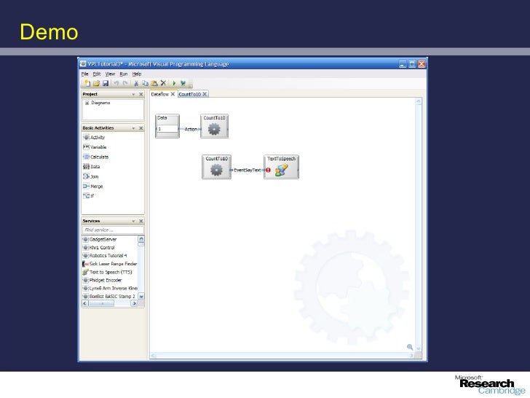Image resolution: width=530 pixels, height=398 pixels.
Task: Cut the selection using the scissors icon
Action: tap(136, 83)
